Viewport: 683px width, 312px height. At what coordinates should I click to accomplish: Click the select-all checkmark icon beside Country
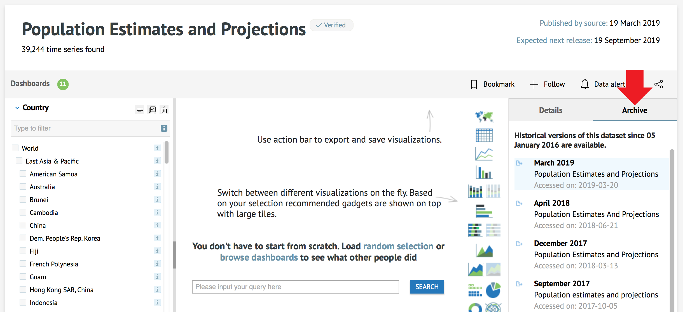(x=152, y=110)
